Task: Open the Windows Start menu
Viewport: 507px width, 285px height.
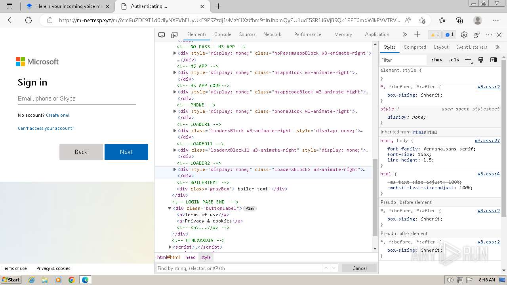Action: pos(11,280)
